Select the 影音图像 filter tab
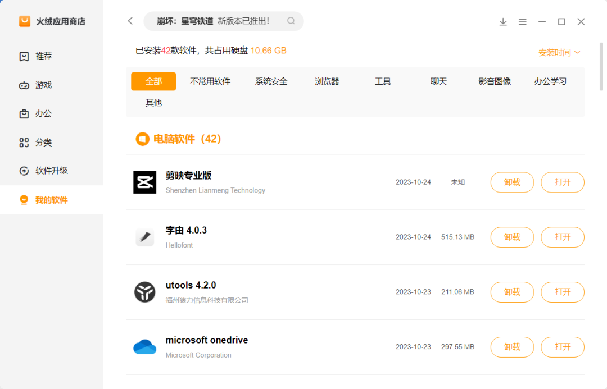 495,81
